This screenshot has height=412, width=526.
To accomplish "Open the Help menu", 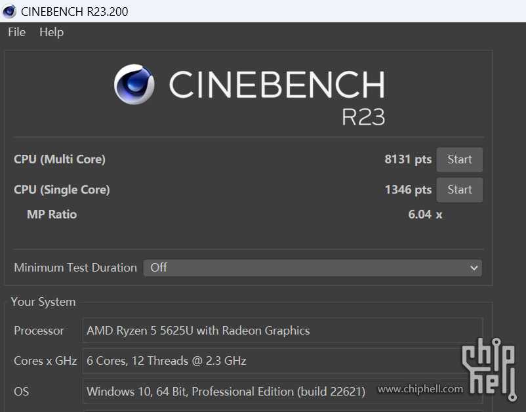I will pyautogui.click(x=51, y=32).
